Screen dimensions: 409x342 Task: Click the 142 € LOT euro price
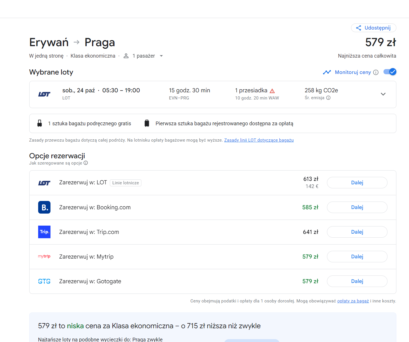point(312,186)
